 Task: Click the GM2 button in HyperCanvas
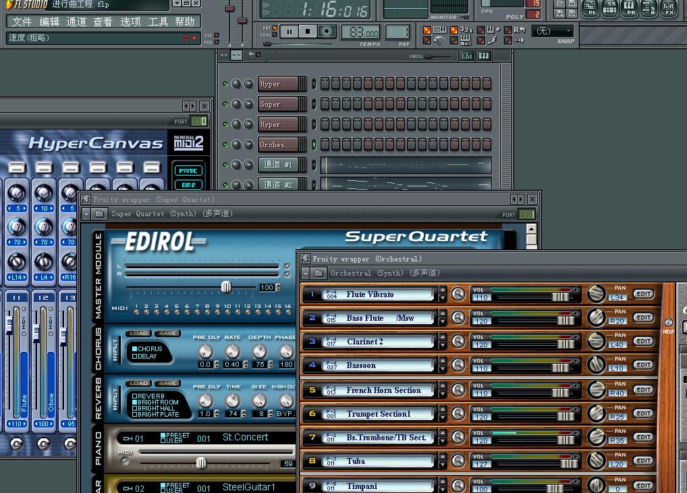pos(188,184)
